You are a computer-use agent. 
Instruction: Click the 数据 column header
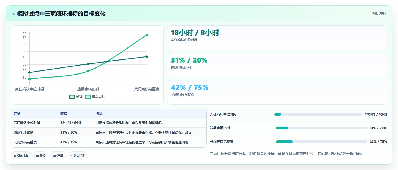pos(64,114)
